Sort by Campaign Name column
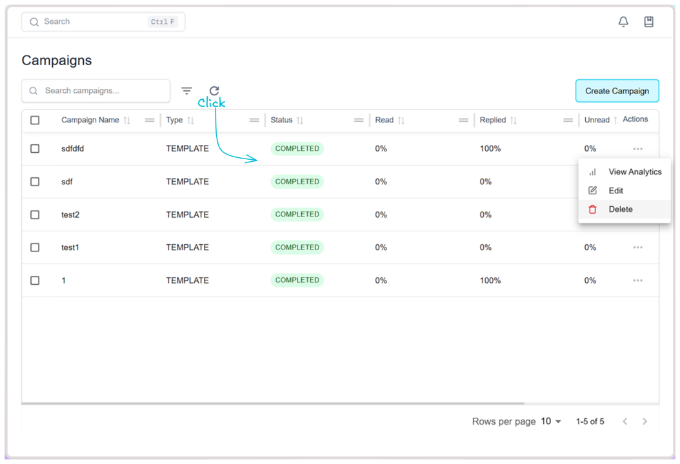The width and height of the screenshot is (680, 464). click(127, 121)
